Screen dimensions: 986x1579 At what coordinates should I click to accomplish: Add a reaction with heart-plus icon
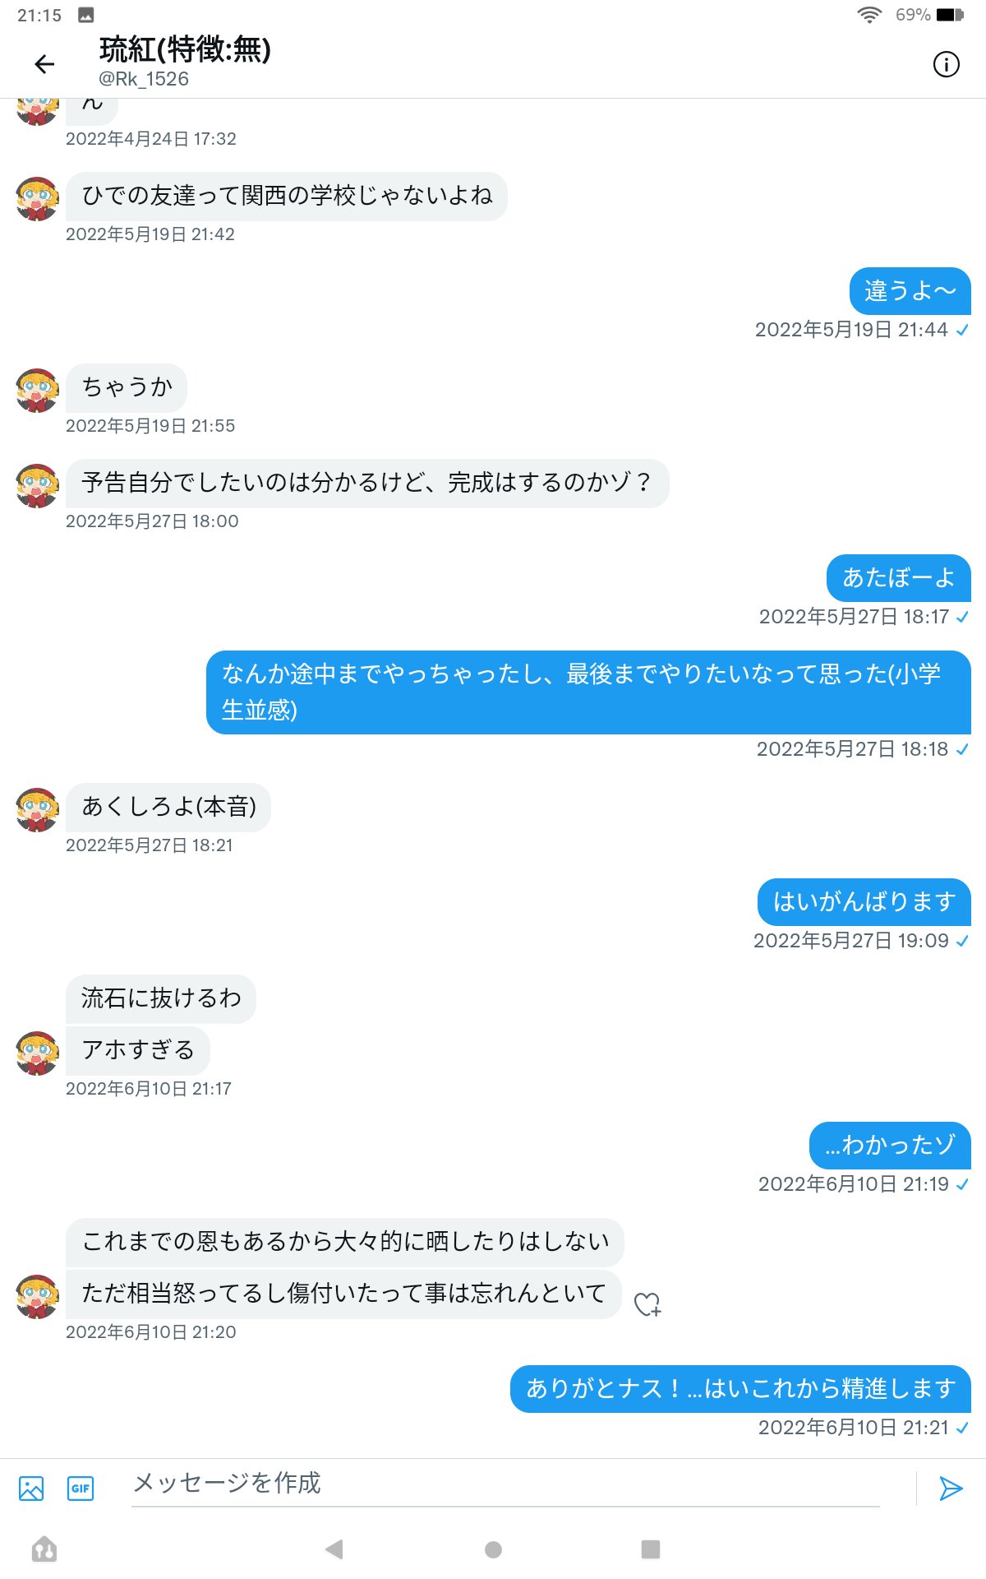pyautogui.click(x=647, y=1304)
